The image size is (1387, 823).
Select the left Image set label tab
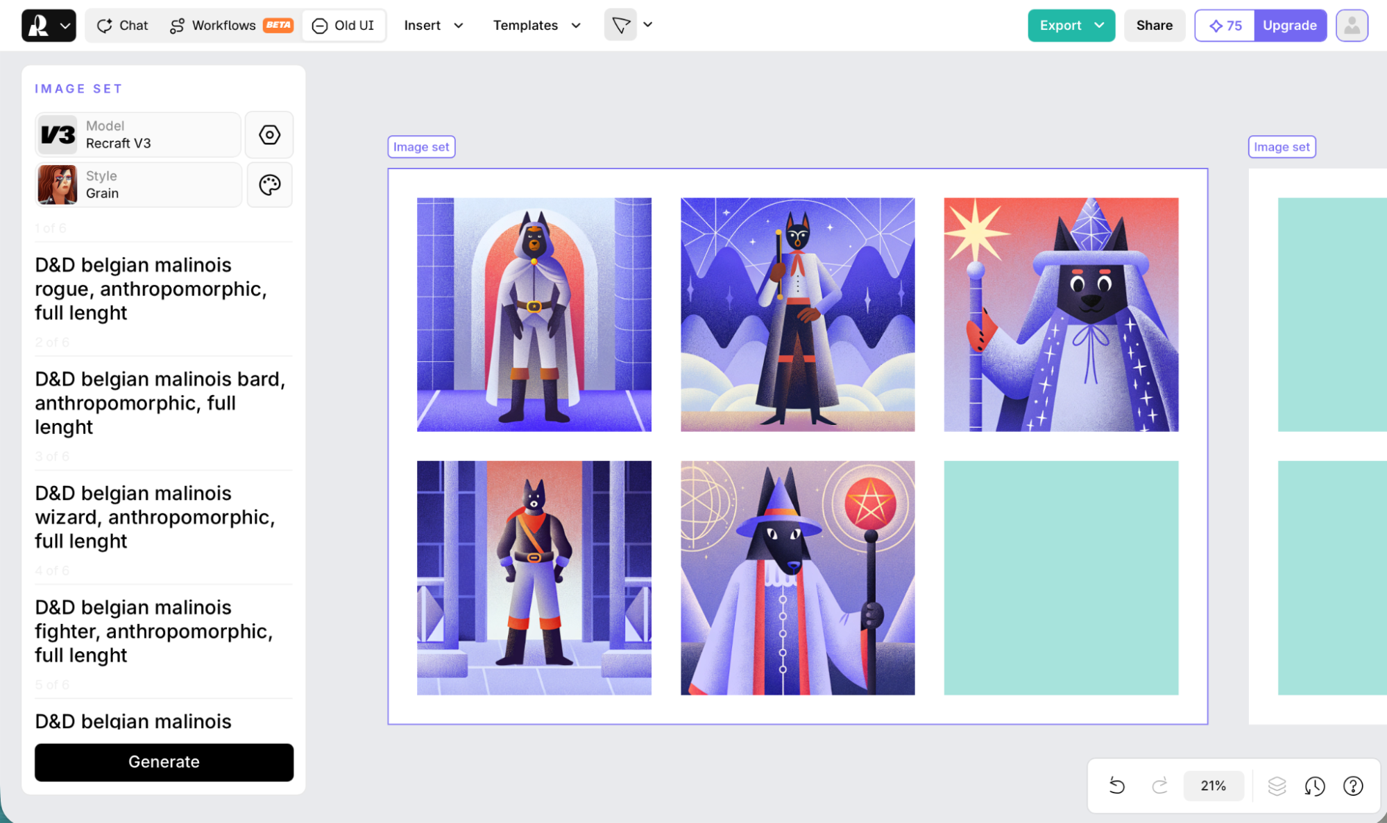click(420, 146)
